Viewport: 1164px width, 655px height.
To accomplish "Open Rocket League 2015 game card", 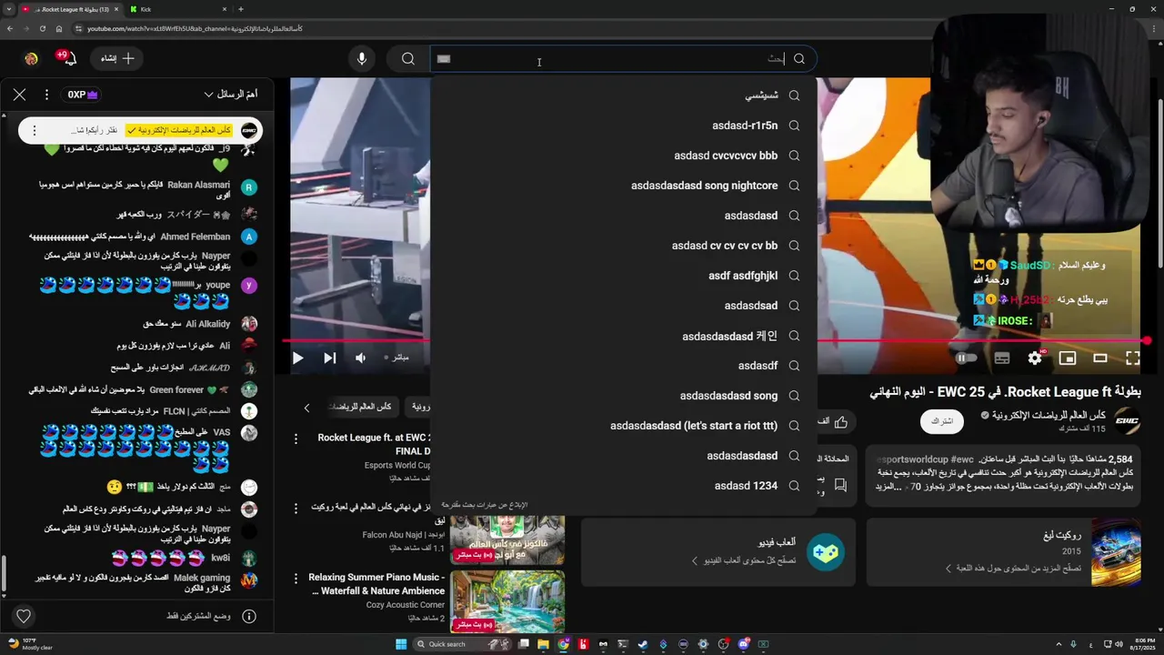I will (x=1003, y=552).
